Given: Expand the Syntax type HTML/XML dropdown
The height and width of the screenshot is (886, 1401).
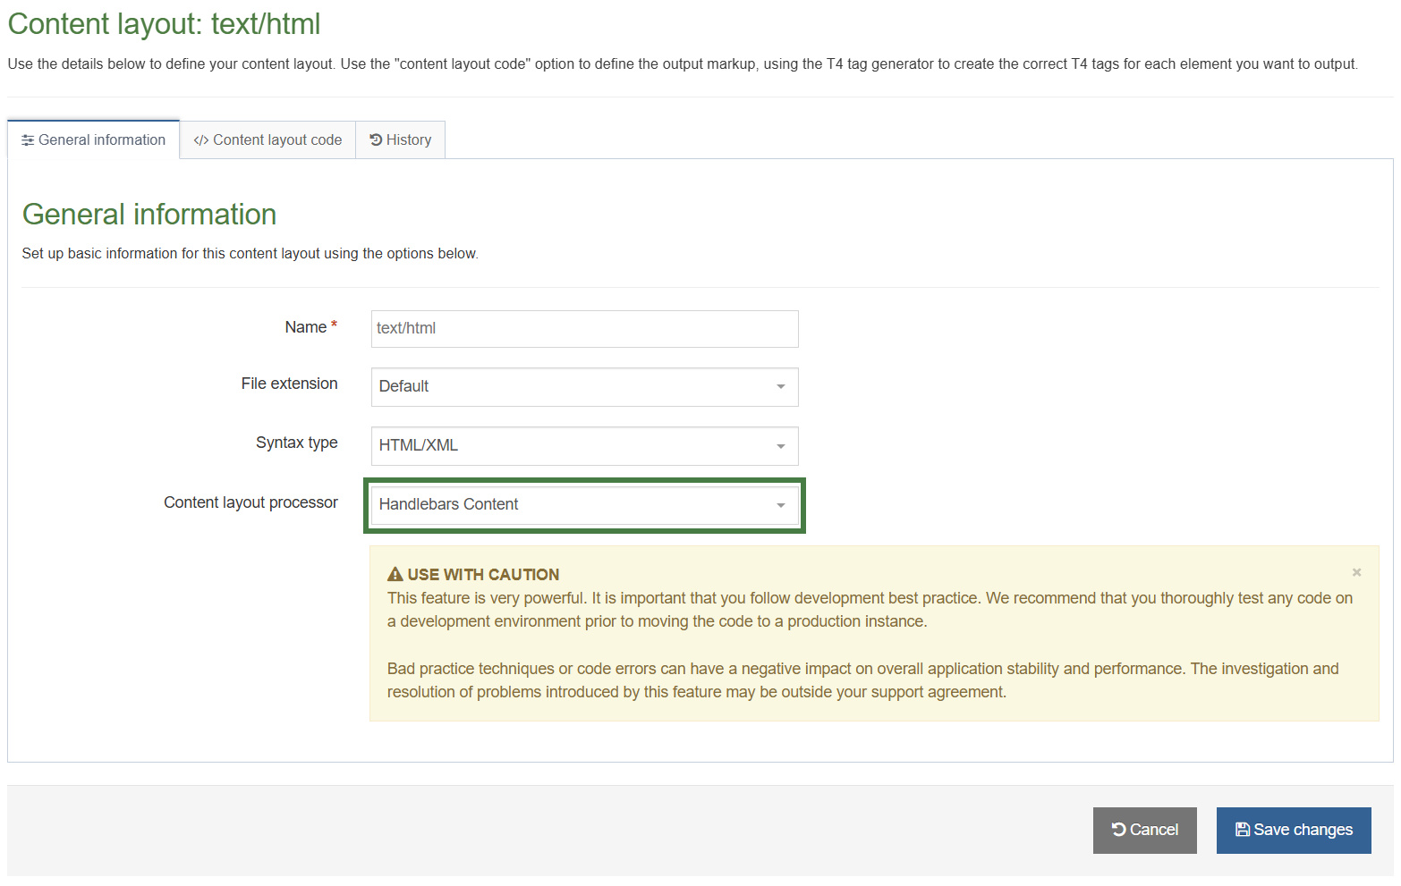Looking at the screenshot, I should point(583,446).
